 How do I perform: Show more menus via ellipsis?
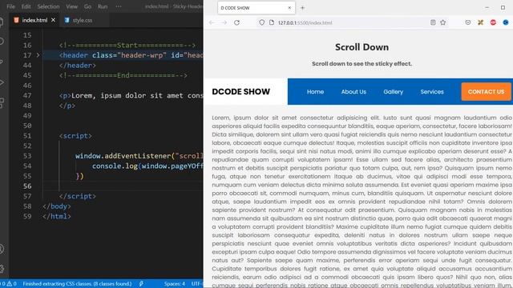click(119, 6)
